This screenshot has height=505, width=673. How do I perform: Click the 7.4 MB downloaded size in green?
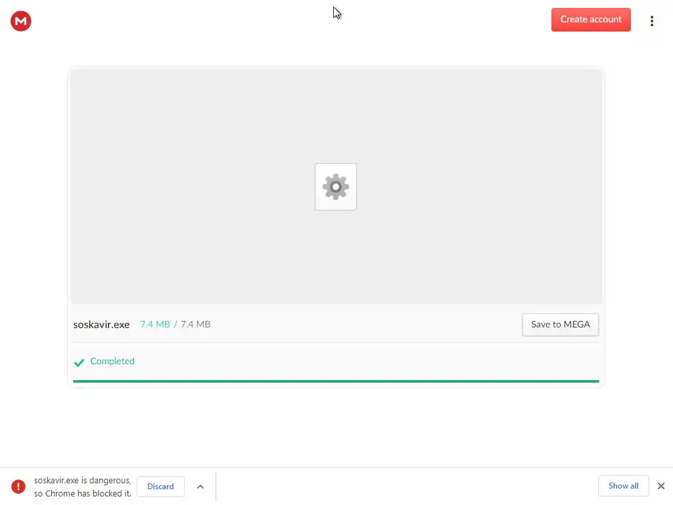155,324
